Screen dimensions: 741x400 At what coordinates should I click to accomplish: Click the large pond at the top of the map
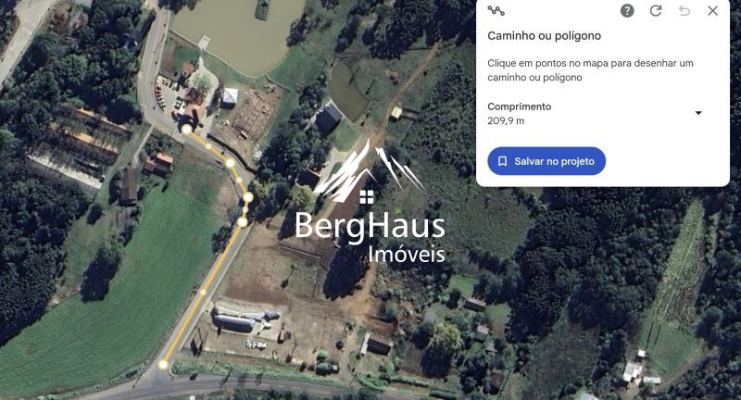point(236,33)
